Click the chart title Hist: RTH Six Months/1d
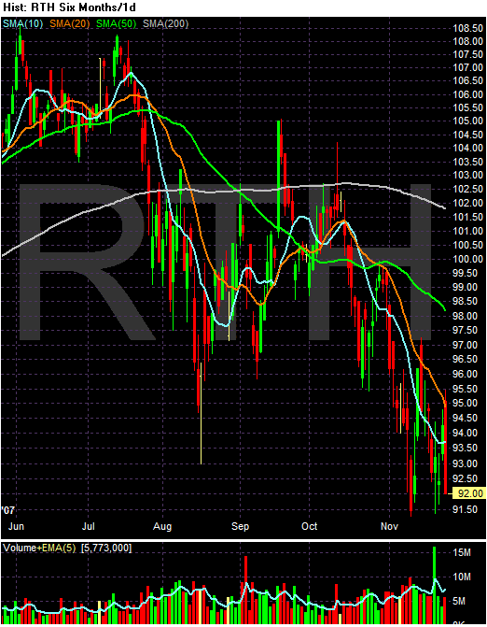The height and width of the screenshot is (627, 487). coord(69,7)
